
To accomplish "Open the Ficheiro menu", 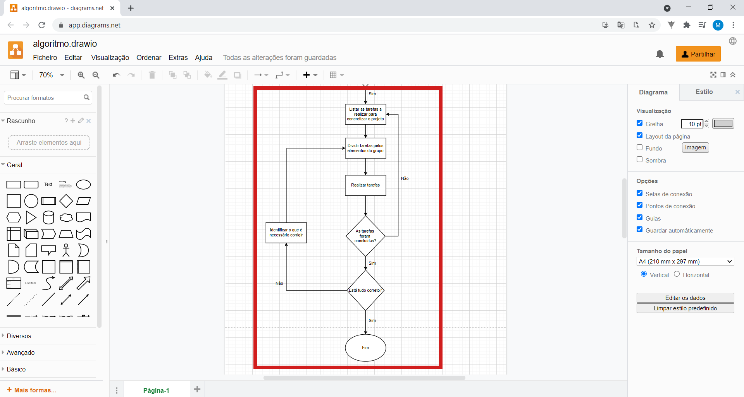I will [45, 58].
